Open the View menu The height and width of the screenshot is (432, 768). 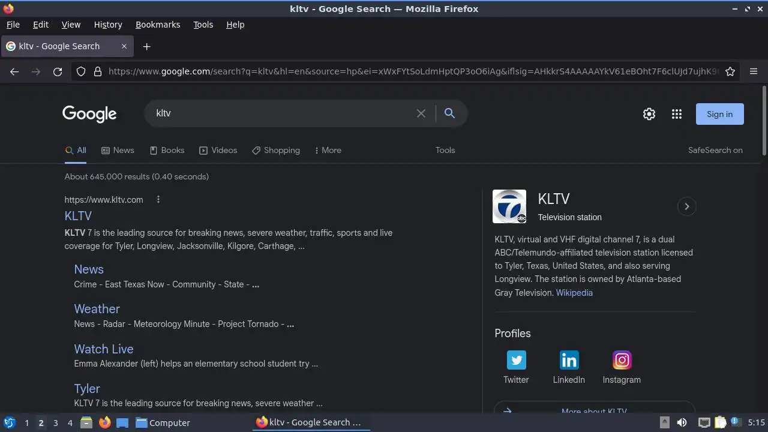[x=71, y=25]
